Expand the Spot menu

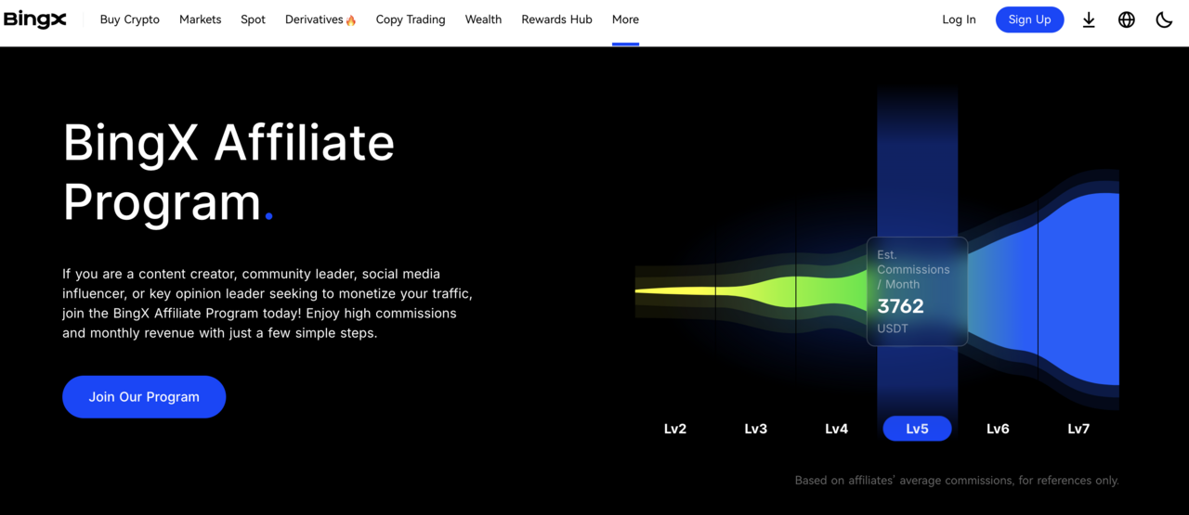[254, 19]
